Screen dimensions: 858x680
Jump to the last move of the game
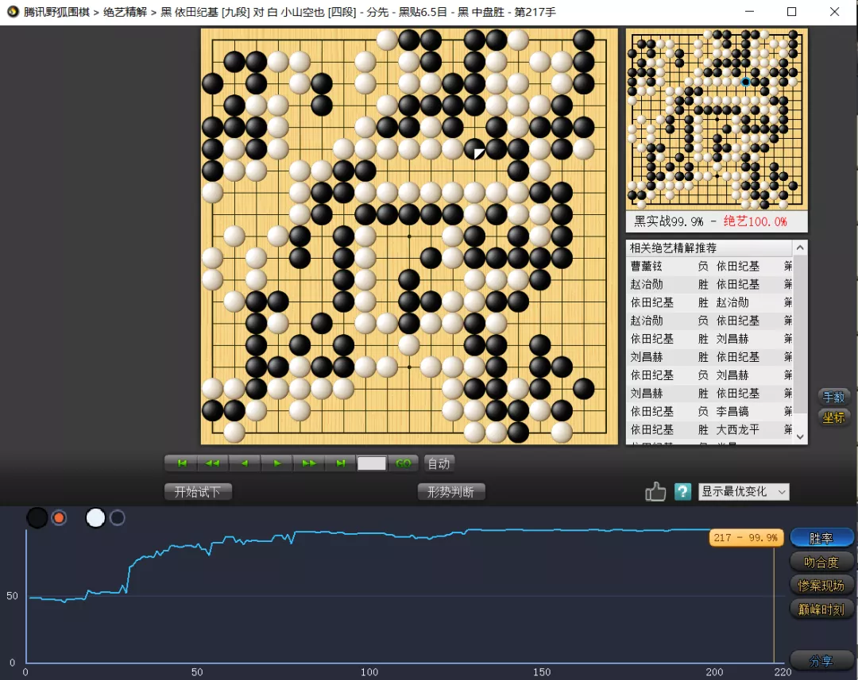pos(340,463)
